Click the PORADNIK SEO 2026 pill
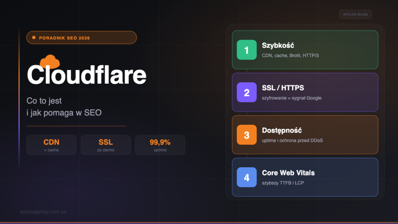 (82, 38)
